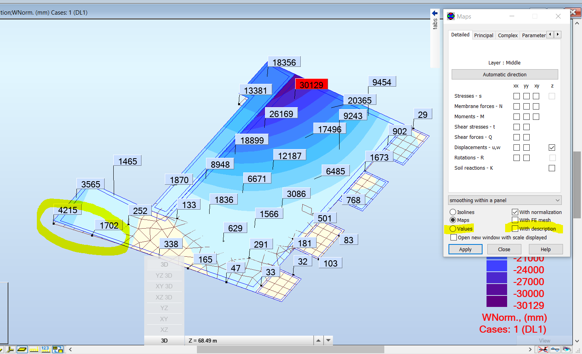Click the Help button
The height and width of the screenshot is (354, 582).
coord(546,249)
